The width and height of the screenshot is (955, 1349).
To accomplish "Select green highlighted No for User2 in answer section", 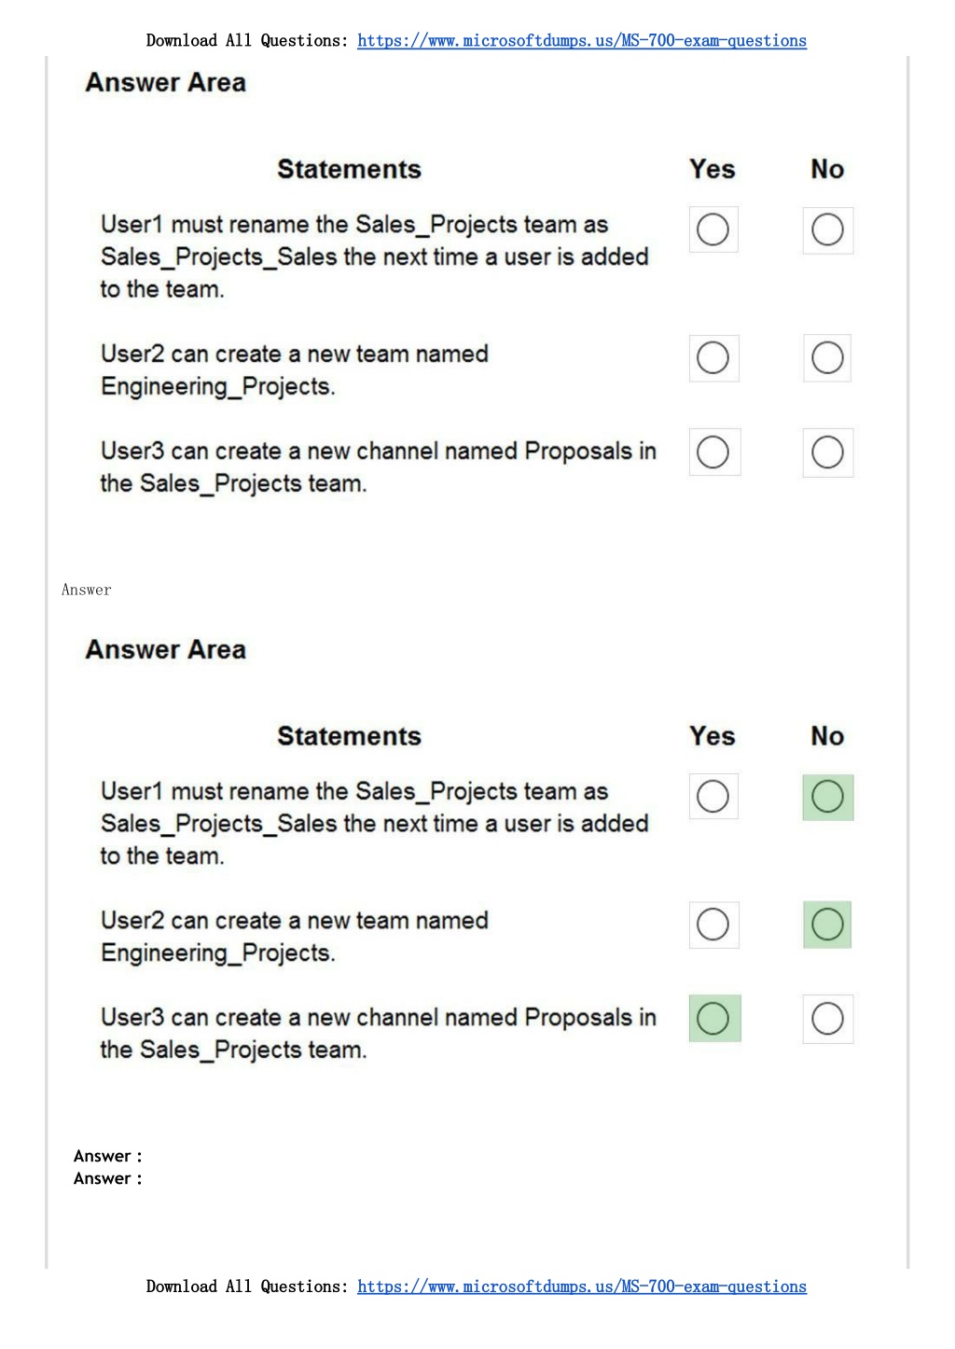I will [827, 925].
